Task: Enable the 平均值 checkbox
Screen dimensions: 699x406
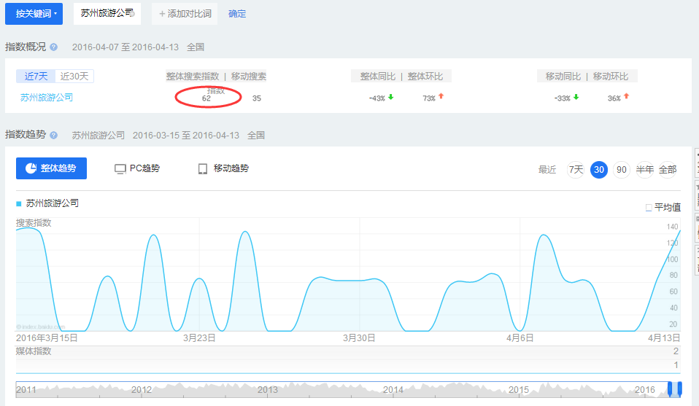Action: click(649, 208)
